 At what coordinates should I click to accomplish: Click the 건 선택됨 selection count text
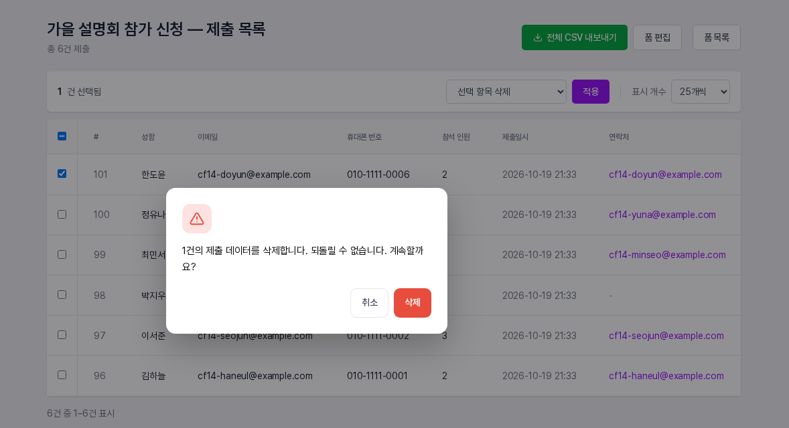[x=84, y=92]
